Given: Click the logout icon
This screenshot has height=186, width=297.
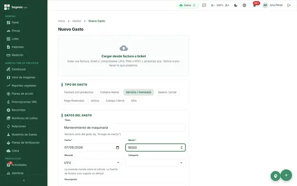Looking at the screenshot, I should point(289,5).
